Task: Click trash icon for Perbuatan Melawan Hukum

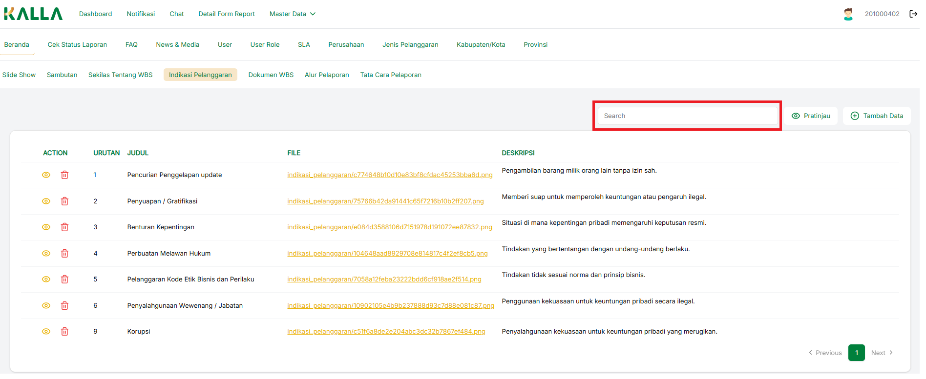Action: [x=64, y=254]
